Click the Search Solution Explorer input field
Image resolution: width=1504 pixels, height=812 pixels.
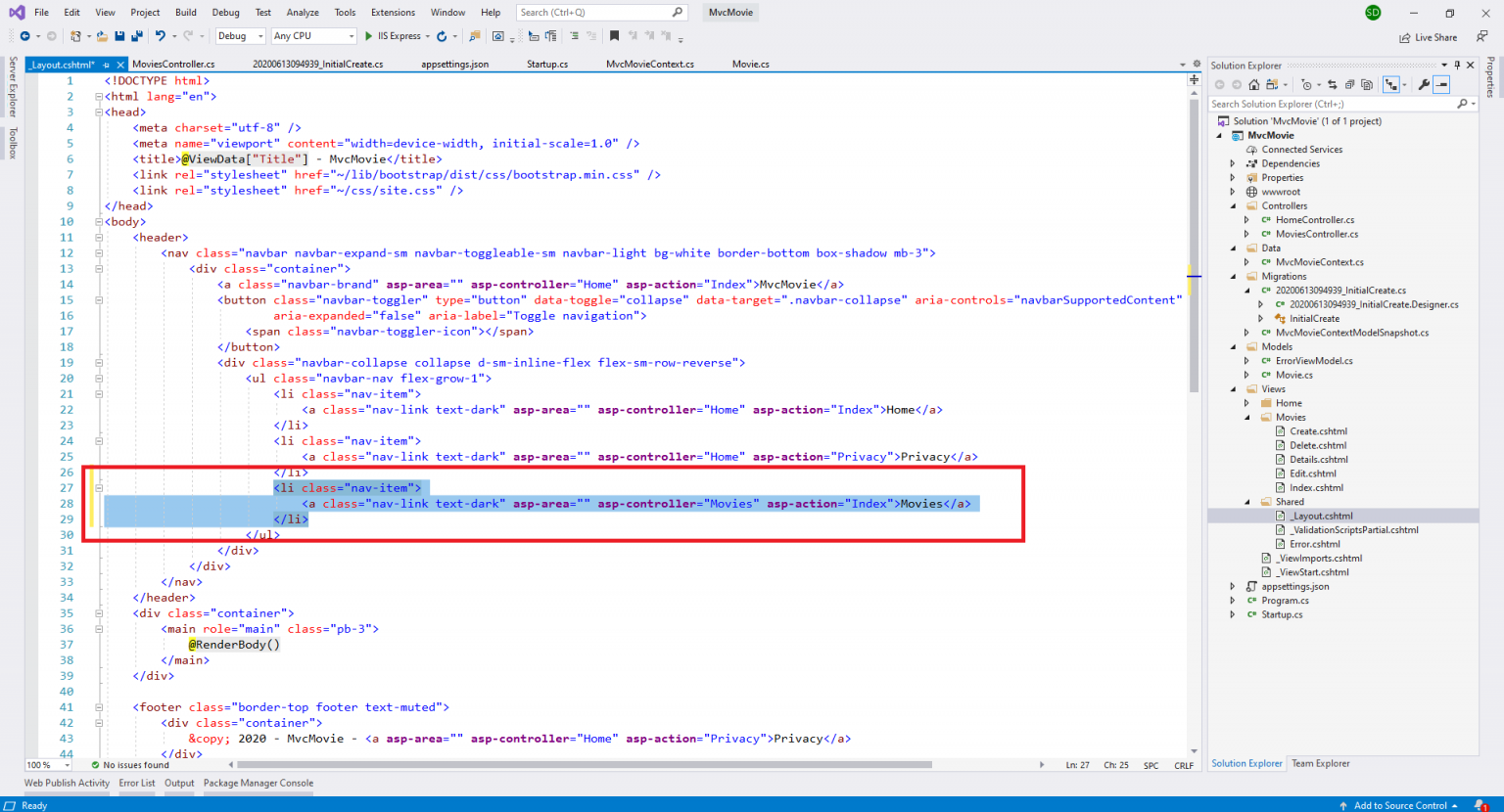(x=1332, y=104)
